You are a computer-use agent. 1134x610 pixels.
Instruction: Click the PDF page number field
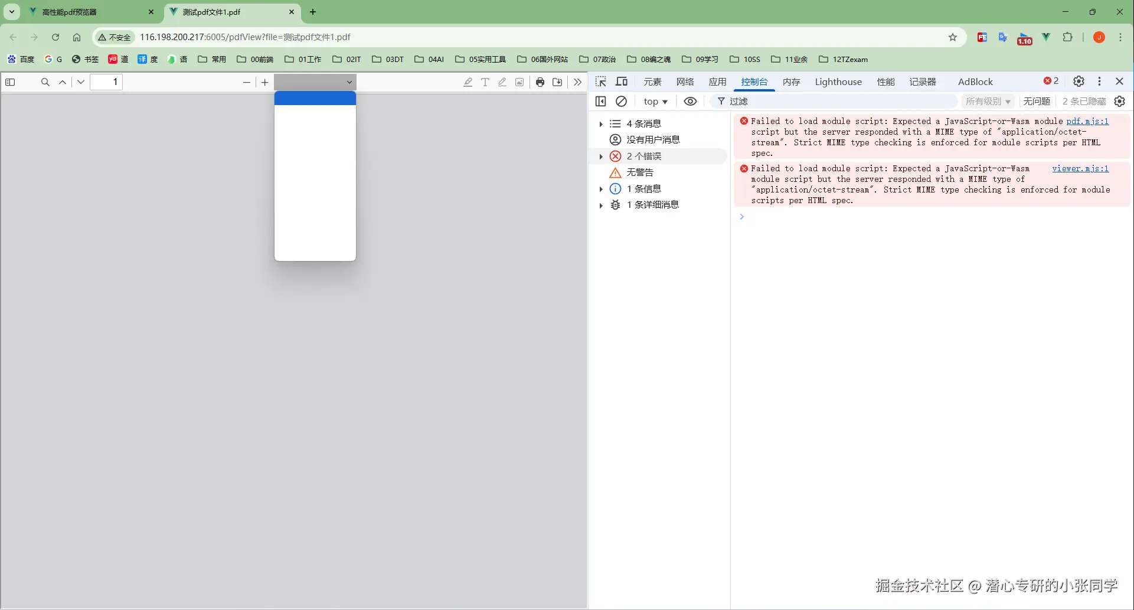point(106,82)
